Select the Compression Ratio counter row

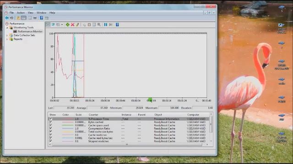129,128
